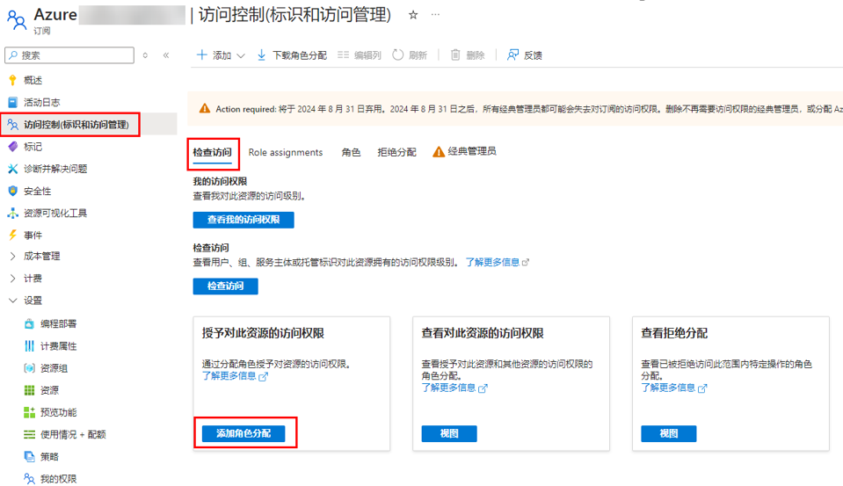Click 反馈 feedback in the toolbar

(525, 55)
